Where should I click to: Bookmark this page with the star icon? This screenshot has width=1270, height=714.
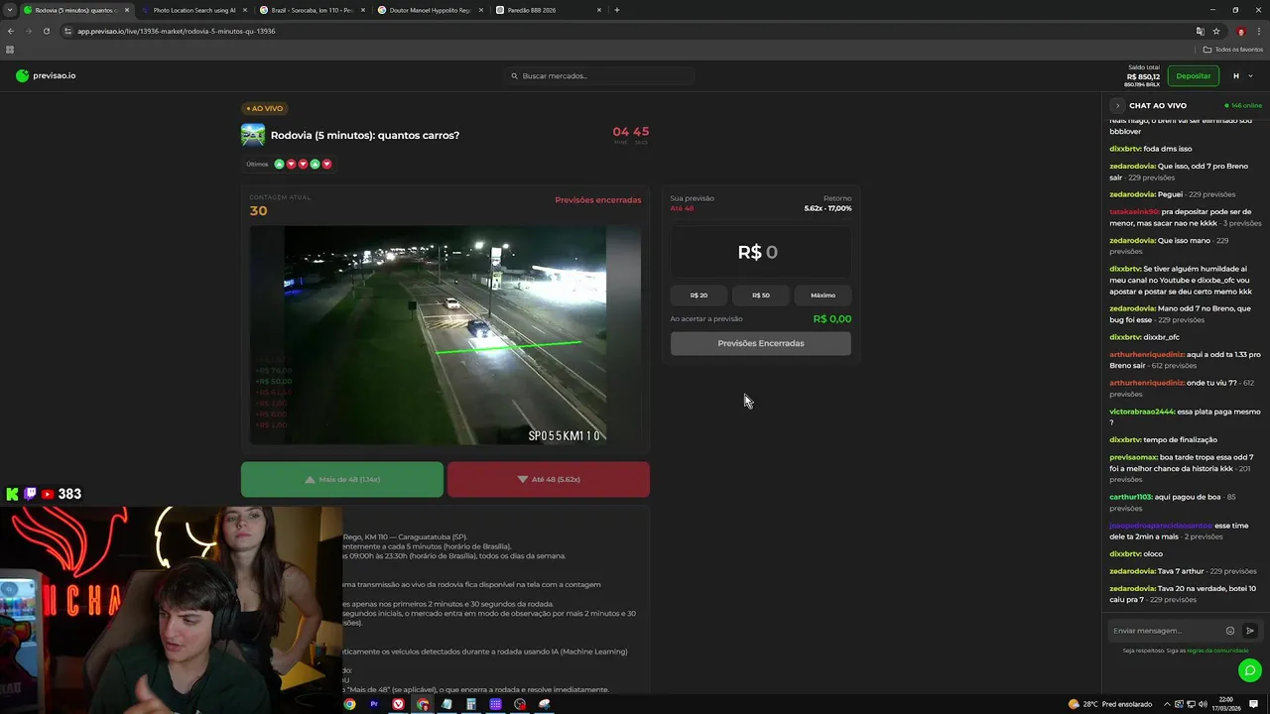point(1216,31)
